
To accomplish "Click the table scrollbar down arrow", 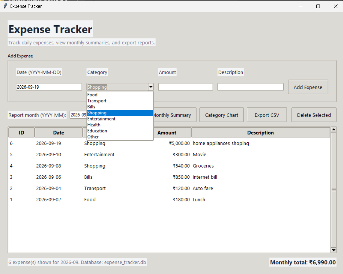I will pos(334,250).
